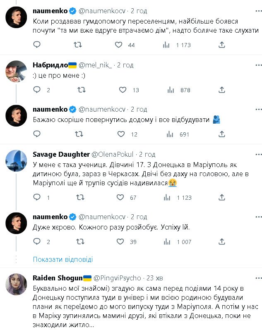Open more options on Raiden Shogun's tweet
The image size is (262, 330).
pos(258,278)
